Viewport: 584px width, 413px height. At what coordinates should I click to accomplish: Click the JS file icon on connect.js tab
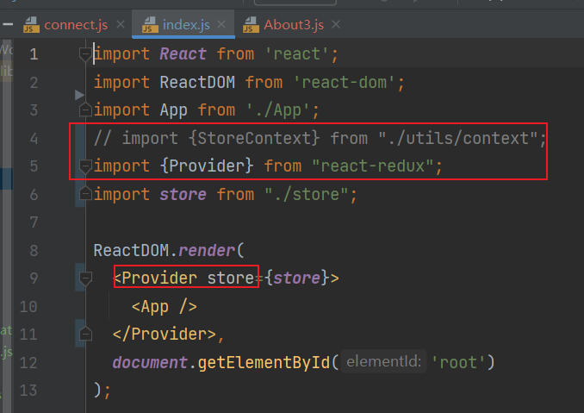click(31, 25)
